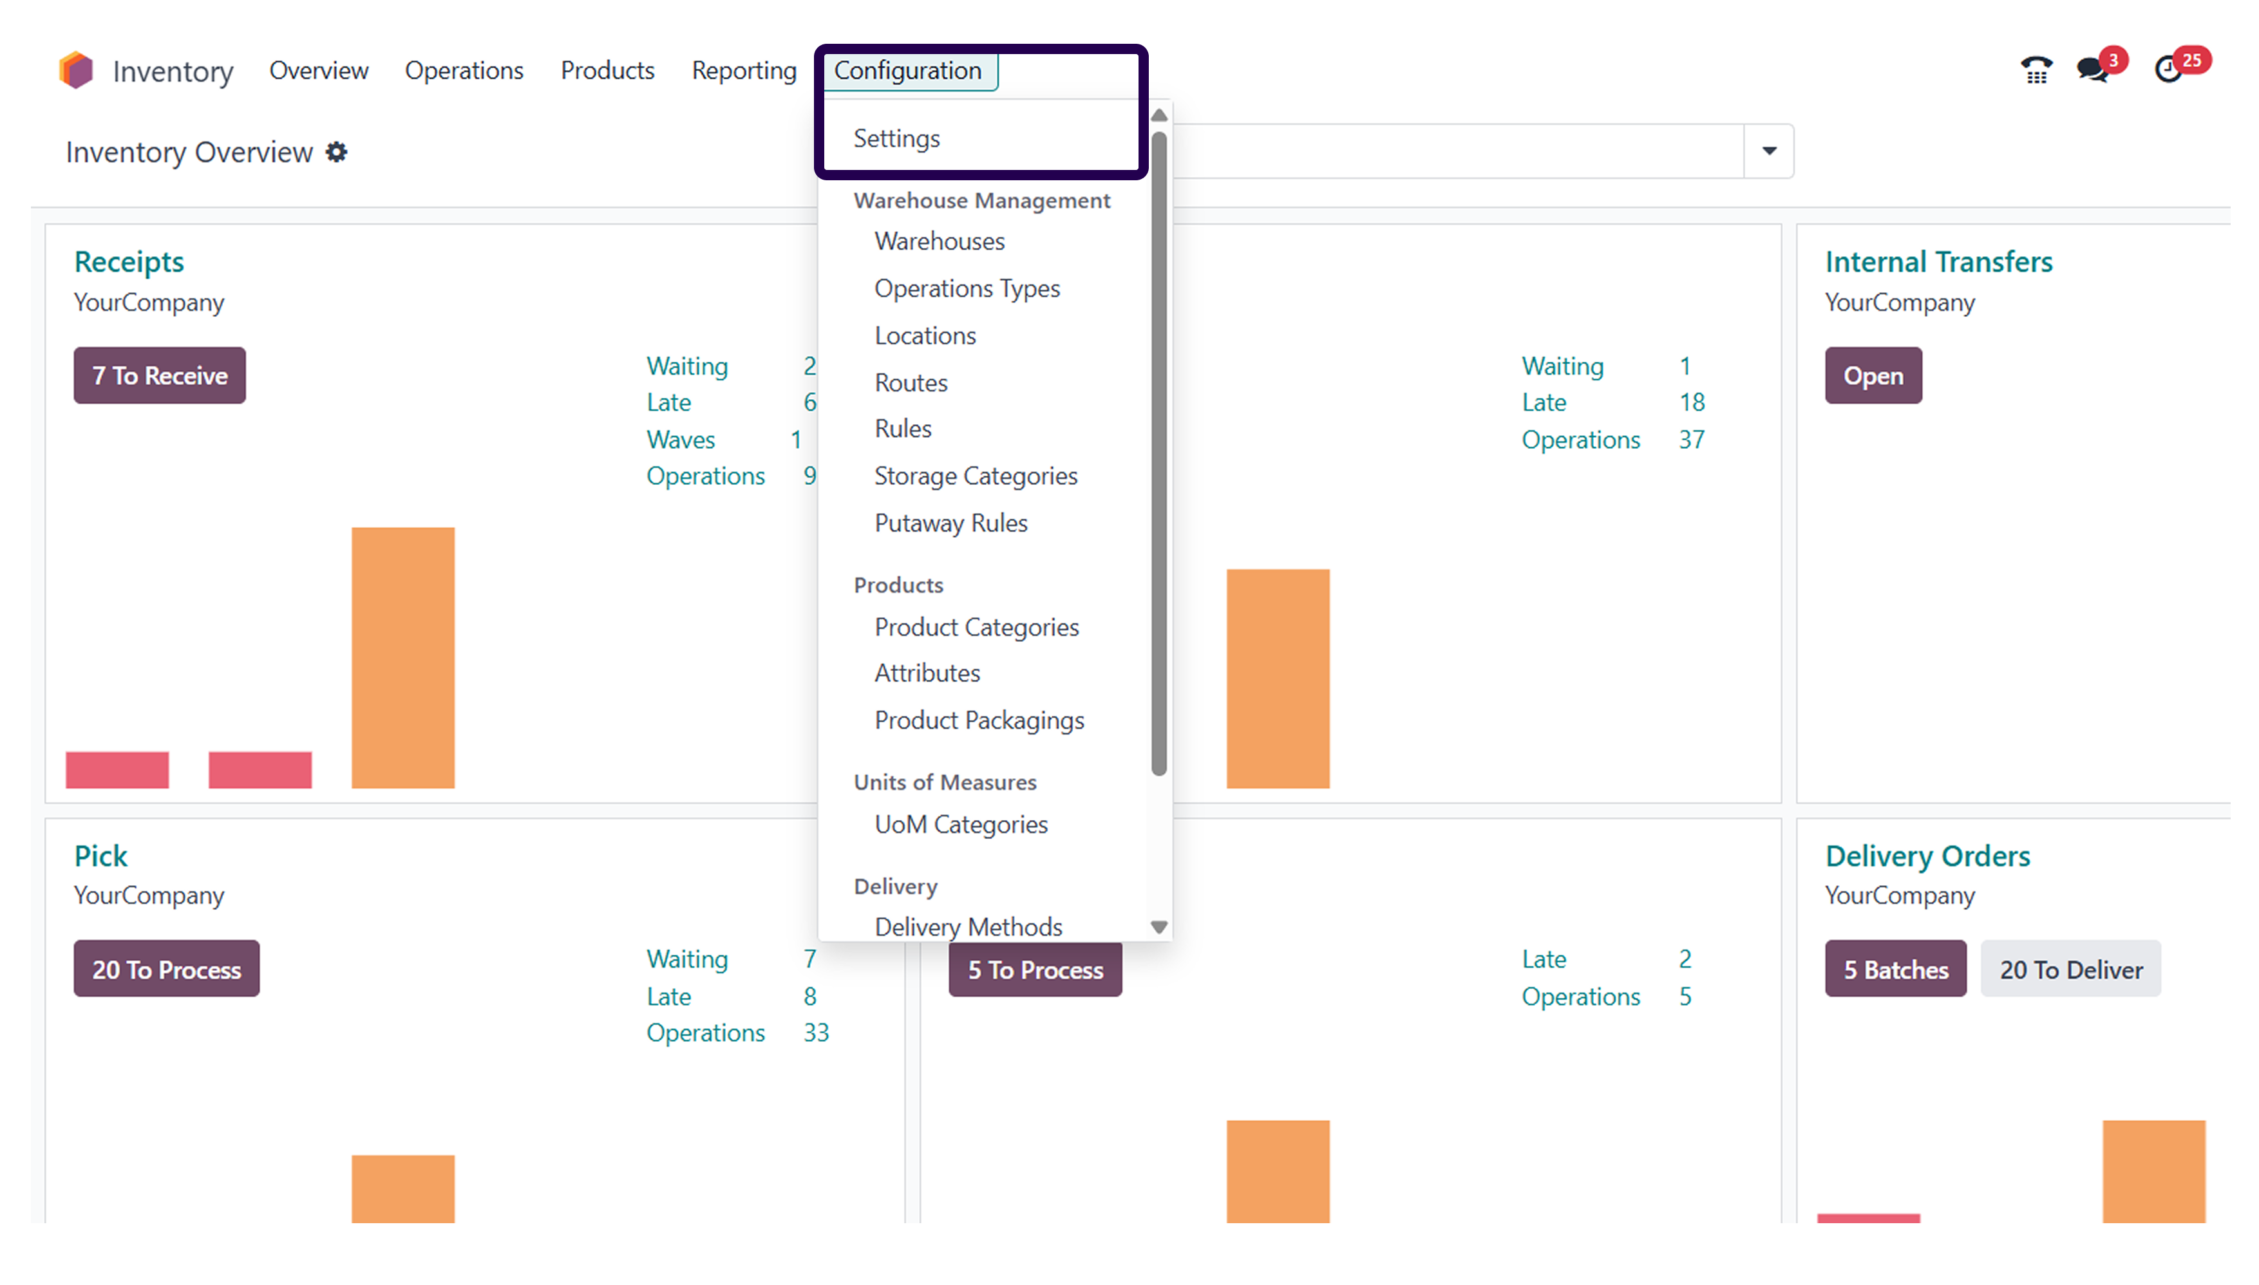The height and width of the screenshot is (1285, 2259).
Task: Select Putaway Rules menu entry
Action: tap(950, 523)
